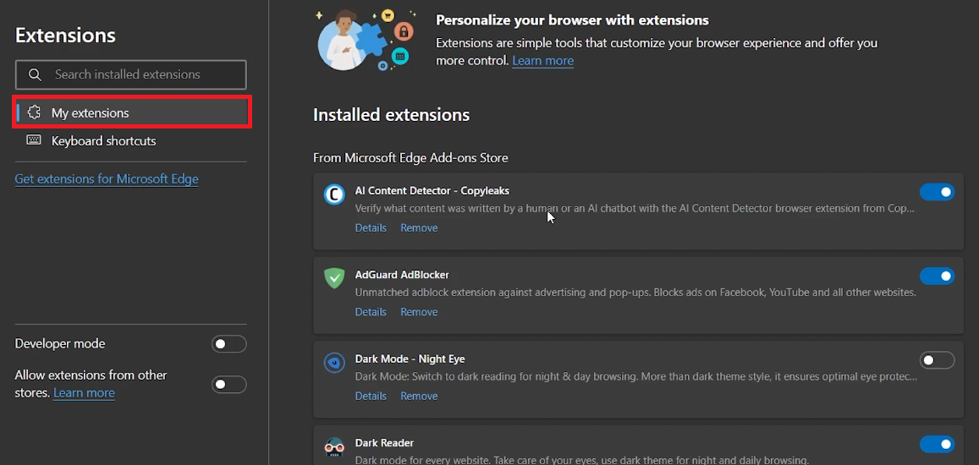979x465 pixels.
Task: Click the search magnifier icon
Action: tap(35, 75)
